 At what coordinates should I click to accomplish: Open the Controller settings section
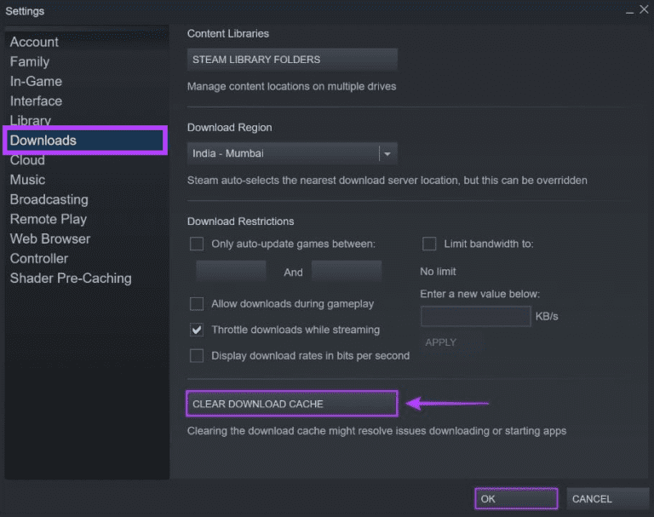[x=39, y=258]
